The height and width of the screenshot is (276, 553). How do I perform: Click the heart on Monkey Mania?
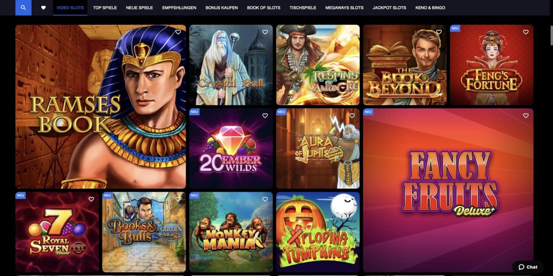(x=265, y=199)
